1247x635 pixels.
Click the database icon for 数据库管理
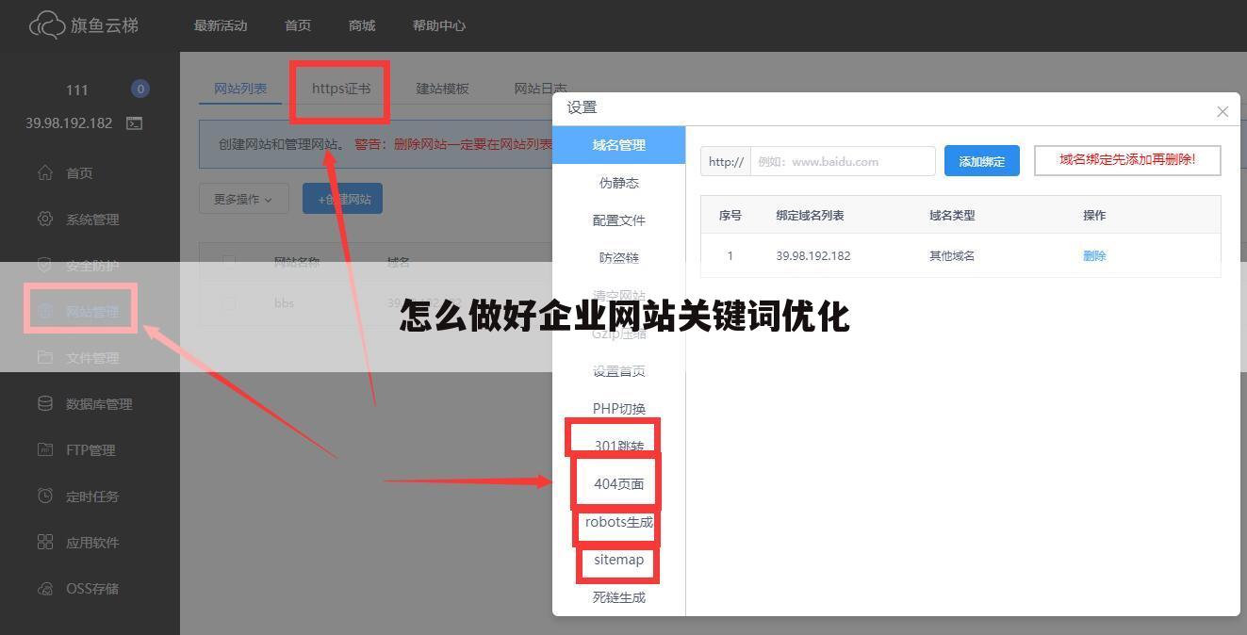click(x=44, y=403)
